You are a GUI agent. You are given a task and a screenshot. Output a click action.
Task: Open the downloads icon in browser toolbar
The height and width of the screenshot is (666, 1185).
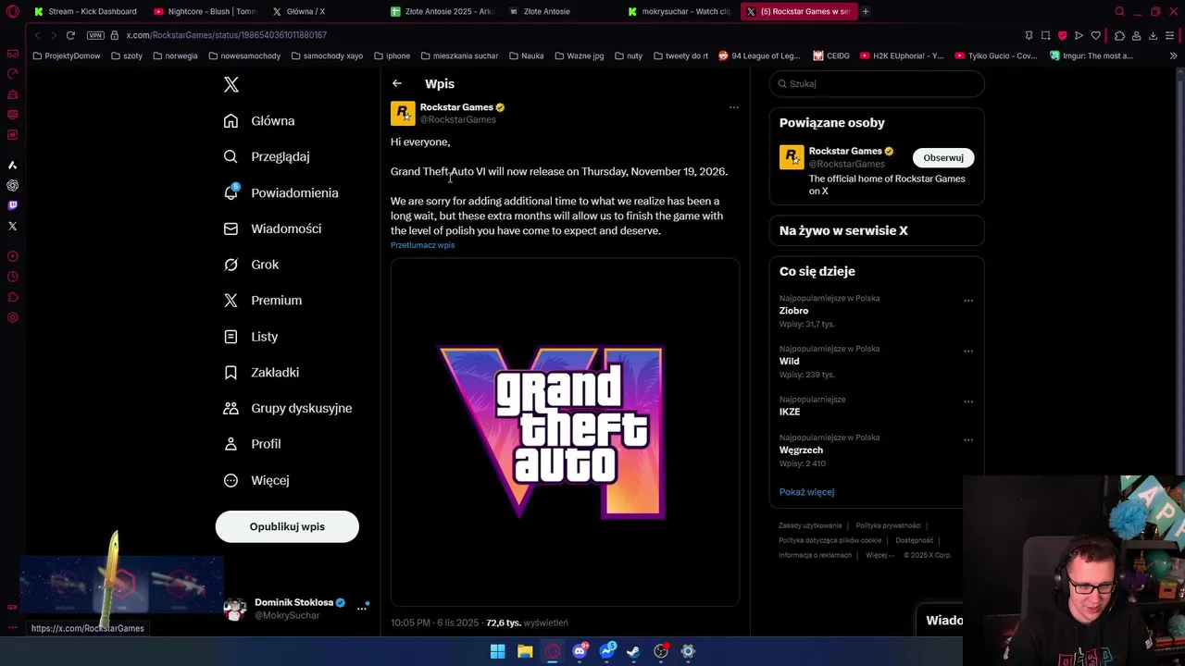1153,35
